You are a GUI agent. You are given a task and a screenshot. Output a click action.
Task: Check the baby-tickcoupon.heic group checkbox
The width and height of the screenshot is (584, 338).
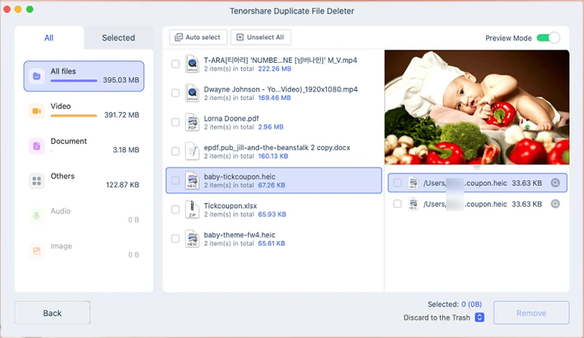tap(175, 181)
